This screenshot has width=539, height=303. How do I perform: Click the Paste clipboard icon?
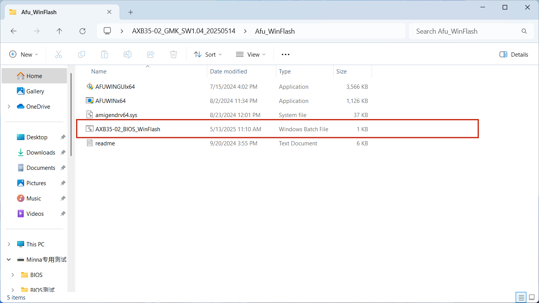[x=105, y=54]
